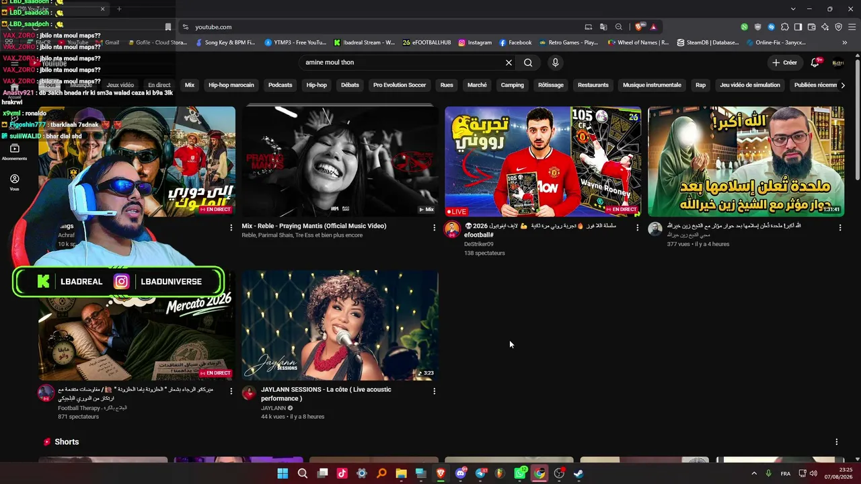Open the Football Therapy channel avatar
Viewport: 861px width, 484px height.
click(46, 393)
